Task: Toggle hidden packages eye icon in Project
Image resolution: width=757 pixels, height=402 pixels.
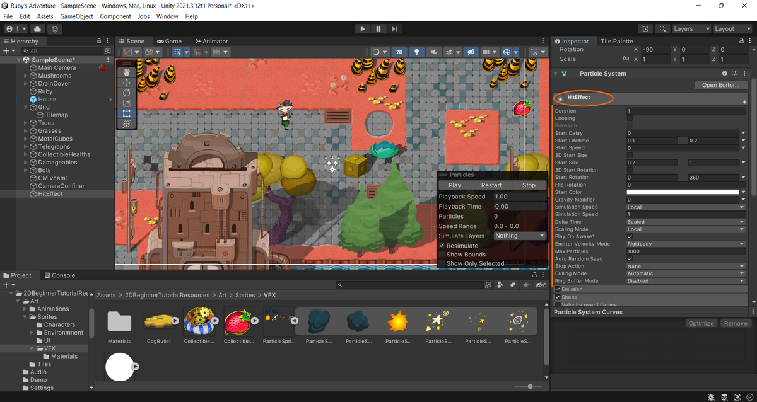Action: click(x=541, y=285)
